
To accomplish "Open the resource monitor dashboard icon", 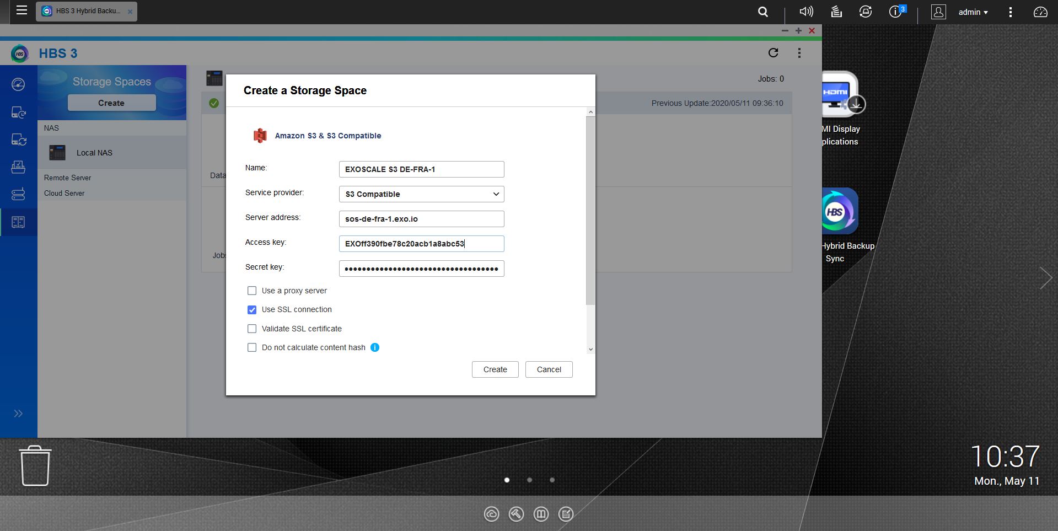I will point(1040,12).
